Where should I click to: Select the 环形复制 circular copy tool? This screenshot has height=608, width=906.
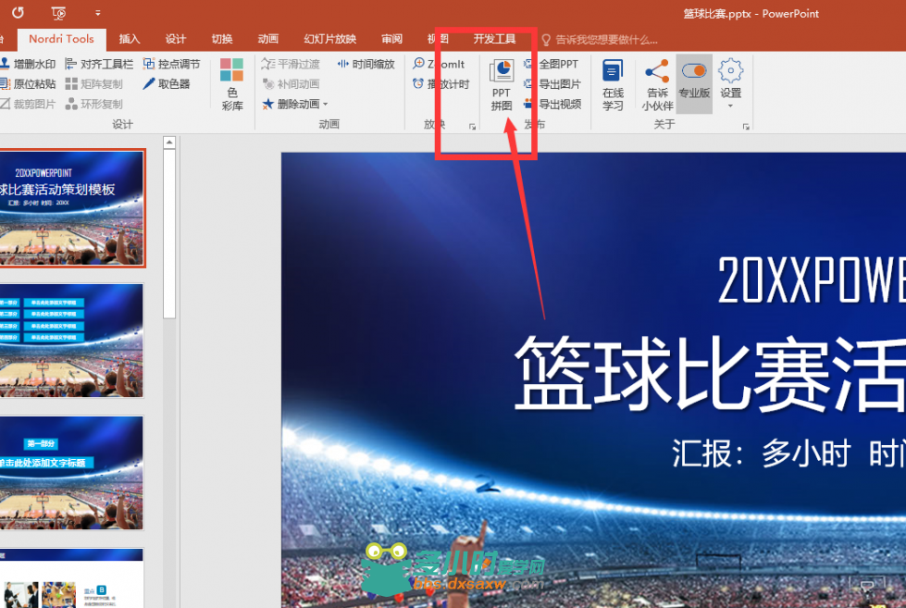click(x=94, y=104)
